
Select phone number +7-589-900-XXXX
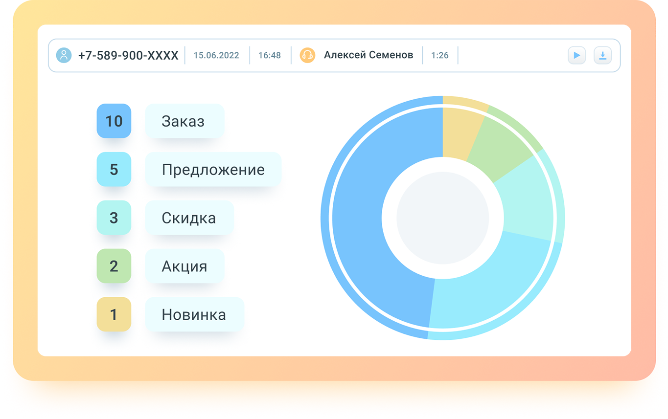pyautogui.click(x=128, y=55)
